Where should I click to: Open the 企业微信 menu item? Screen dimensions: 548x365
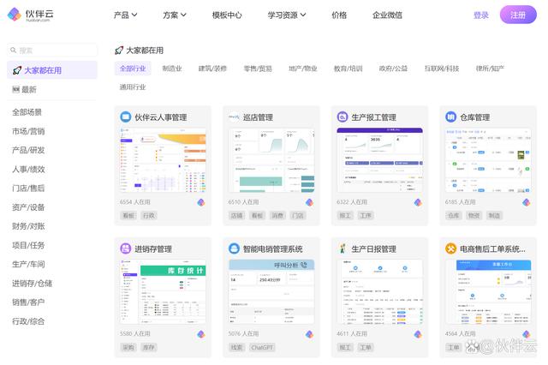[387, 15]
